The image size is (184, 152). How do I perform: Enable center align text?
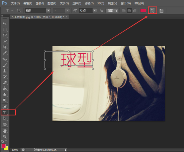pyautogui.click(x=129, y=10)
